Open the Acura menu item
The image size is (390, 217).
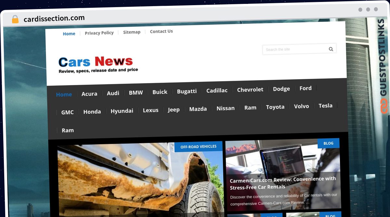pos(89,94)
